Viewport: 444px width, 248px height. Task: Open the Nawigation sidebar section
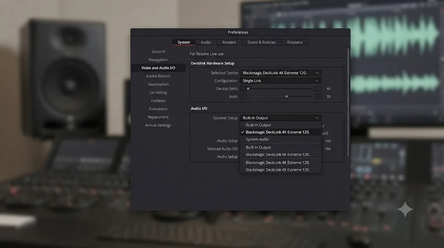pos(158,60)
